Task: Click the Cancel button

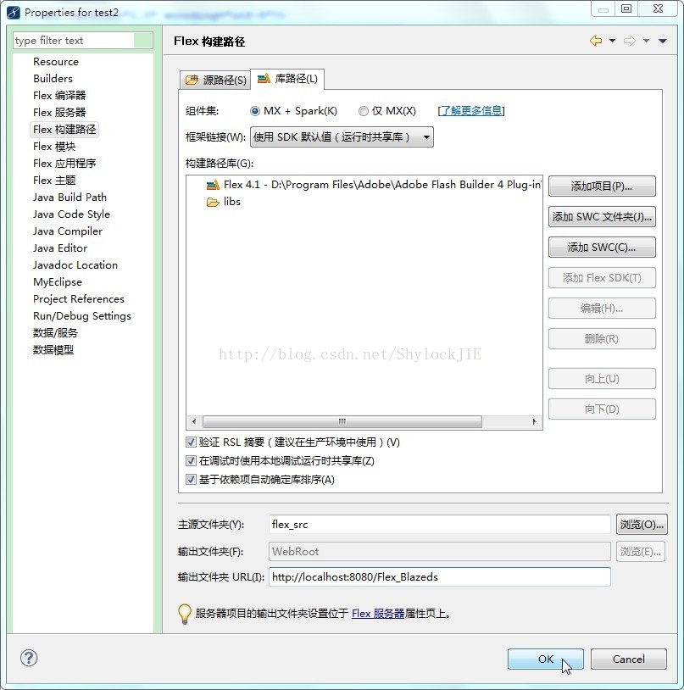Action: (x=629, y=659)
